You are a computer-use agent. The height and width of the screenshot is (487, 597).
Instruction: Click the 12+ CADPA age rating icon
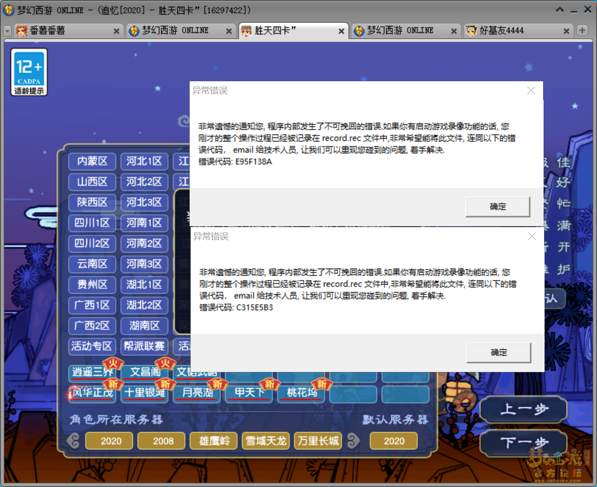click(x=29, y=72)
